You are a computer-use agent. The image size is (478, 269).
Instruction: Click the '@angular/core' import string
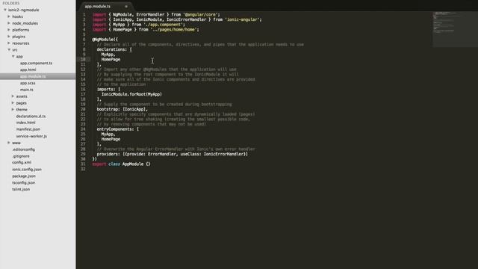point(200,15)
